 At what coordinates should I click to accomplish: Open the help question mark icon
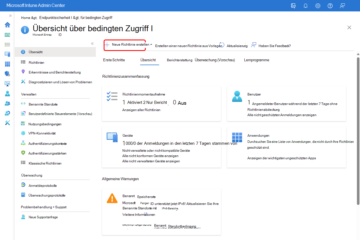[x=330, y=6]
